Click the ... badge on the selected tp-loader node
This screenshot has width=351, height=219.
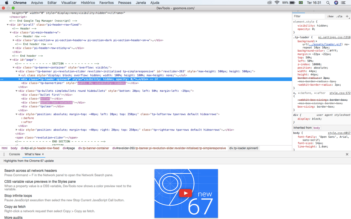pyautogui.click(x=2, y=79)
